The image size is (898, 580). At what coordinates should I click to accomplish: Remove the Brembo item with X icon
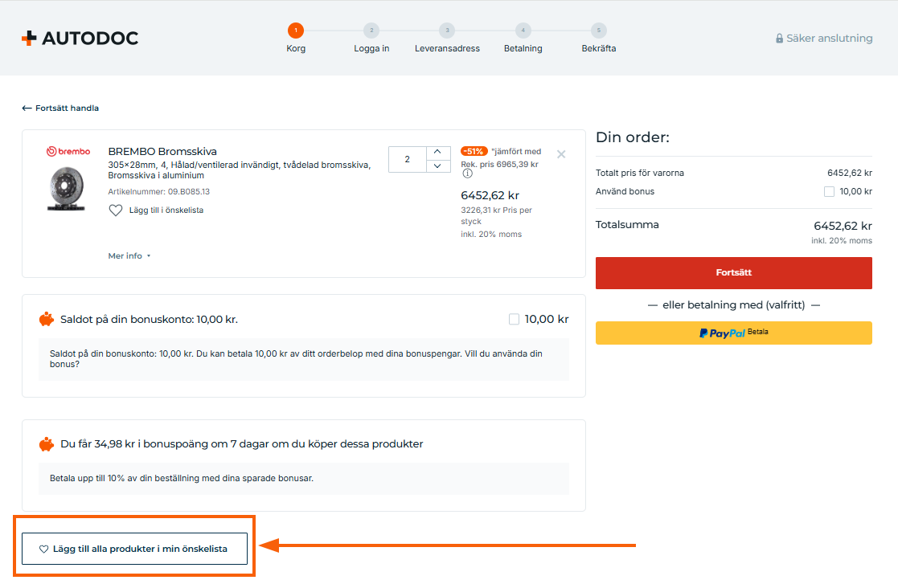(x=561, y=154)
